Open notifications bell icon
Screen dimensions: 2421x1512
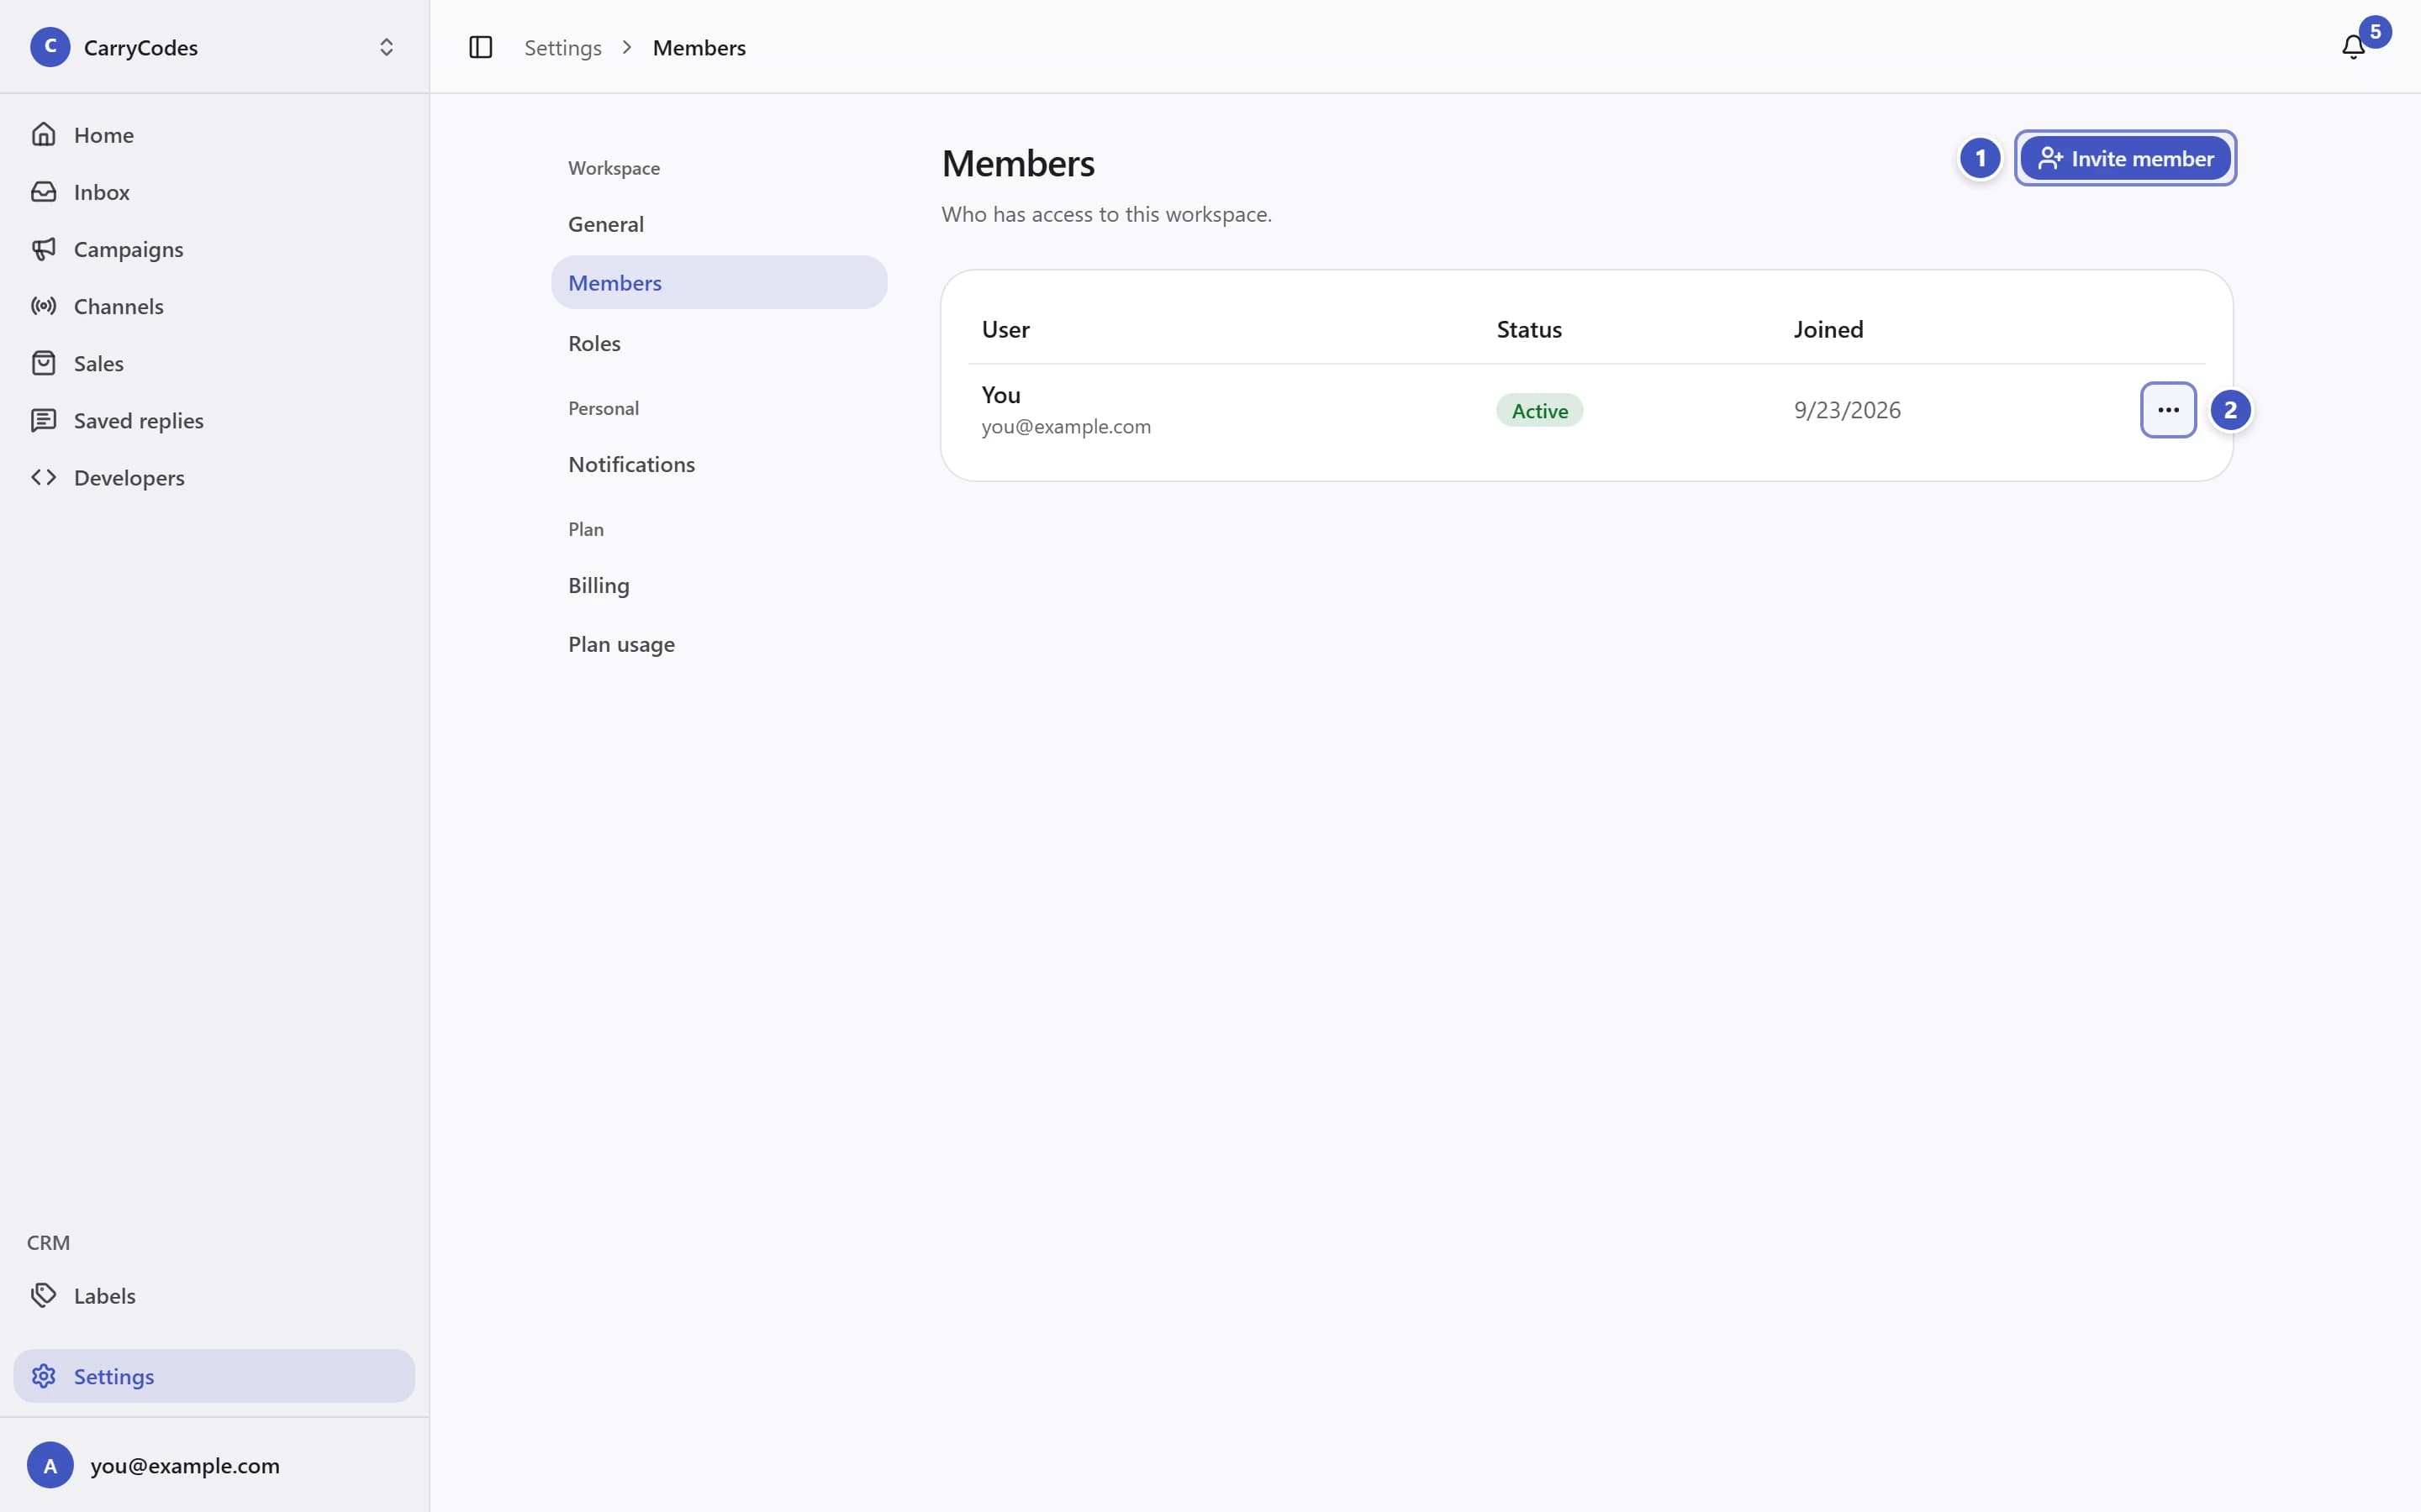(2353, 47)
